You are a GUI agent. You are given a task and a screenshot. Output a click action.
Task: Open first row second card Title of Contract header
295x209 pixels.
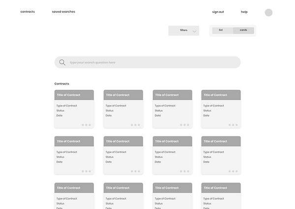click(123, 95)
